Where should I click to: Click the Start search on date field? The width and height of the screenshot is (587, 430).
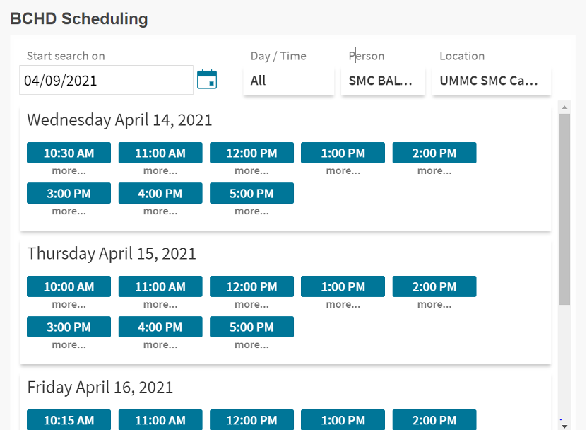pyautogui.click(x=106, y=81)
